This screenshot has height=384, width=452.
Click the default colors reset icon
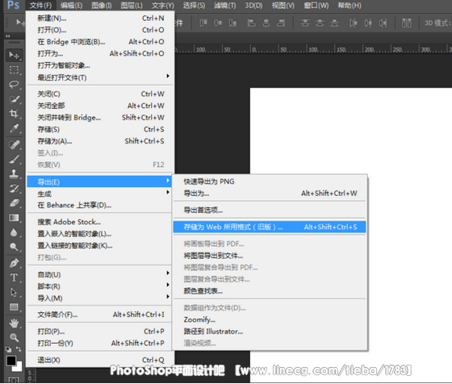click(x=9, y=349)
